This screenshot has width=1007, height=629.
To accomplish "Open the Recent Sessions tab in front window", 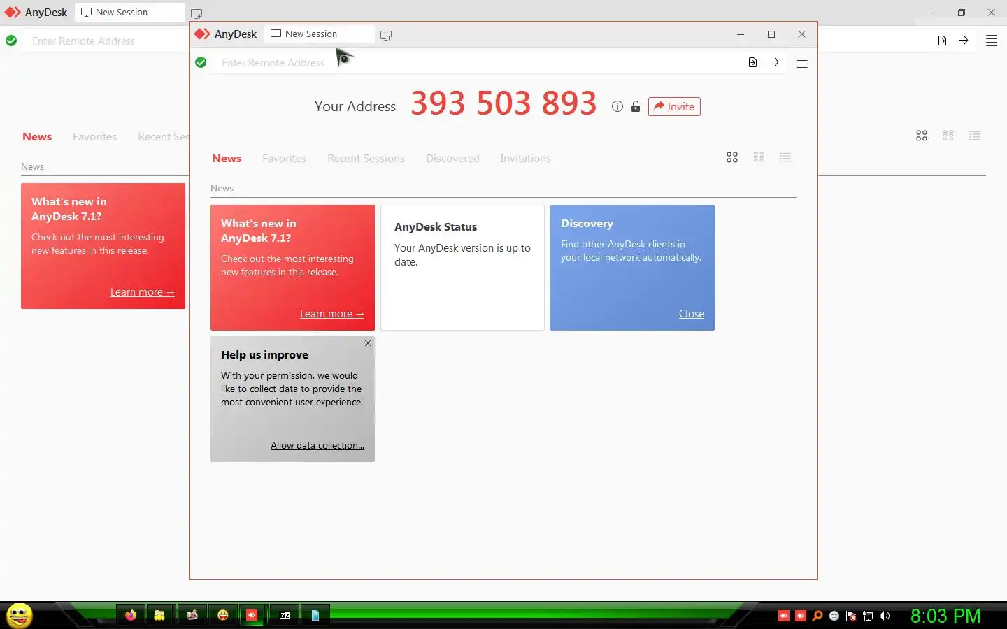I will pyautogui.click(x=366, y=159).
